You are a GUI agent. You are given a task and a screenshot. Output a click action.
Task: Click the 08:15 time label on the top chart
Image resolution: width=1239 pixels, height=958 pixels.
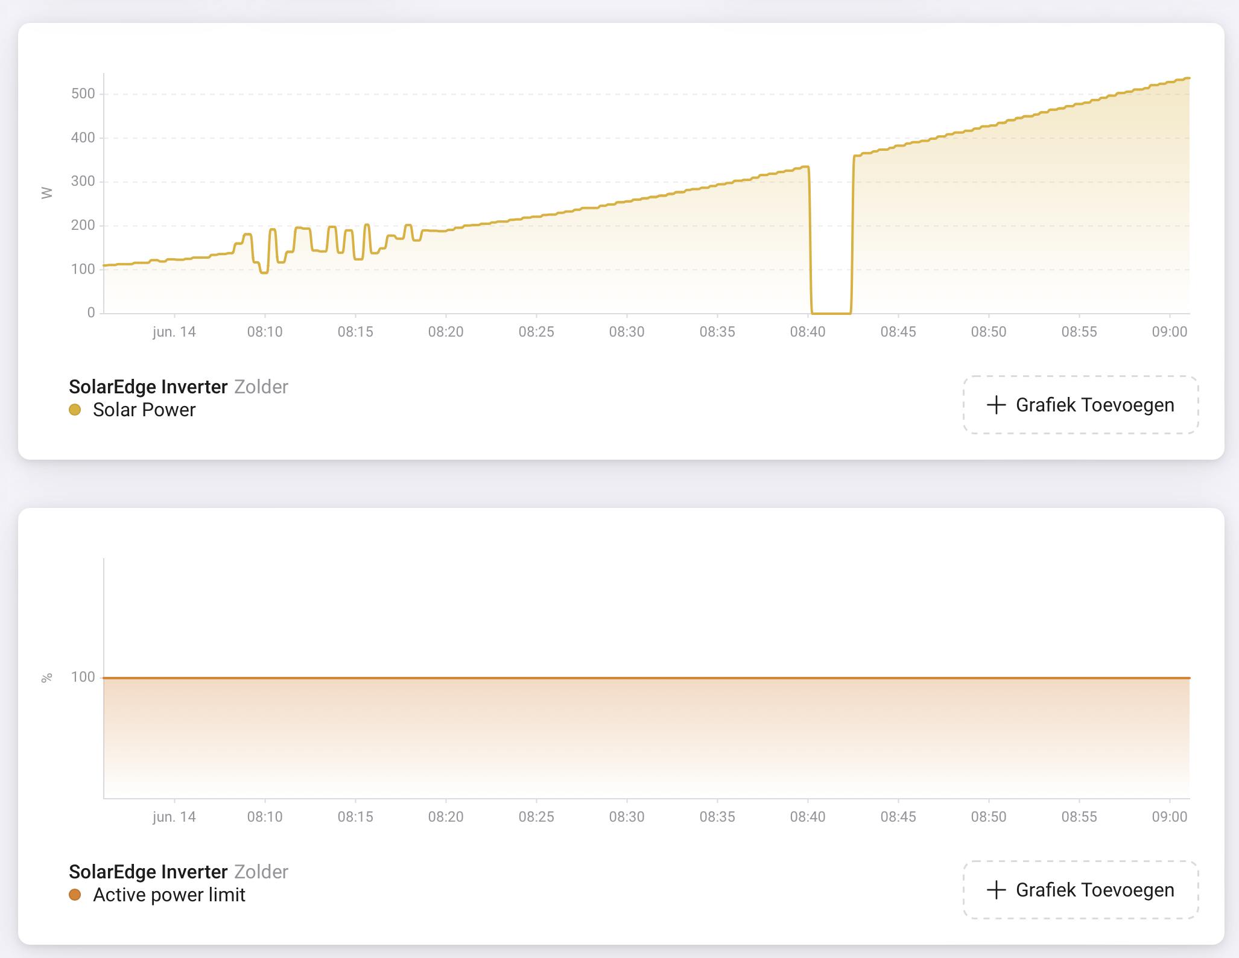tap(355, 332)
